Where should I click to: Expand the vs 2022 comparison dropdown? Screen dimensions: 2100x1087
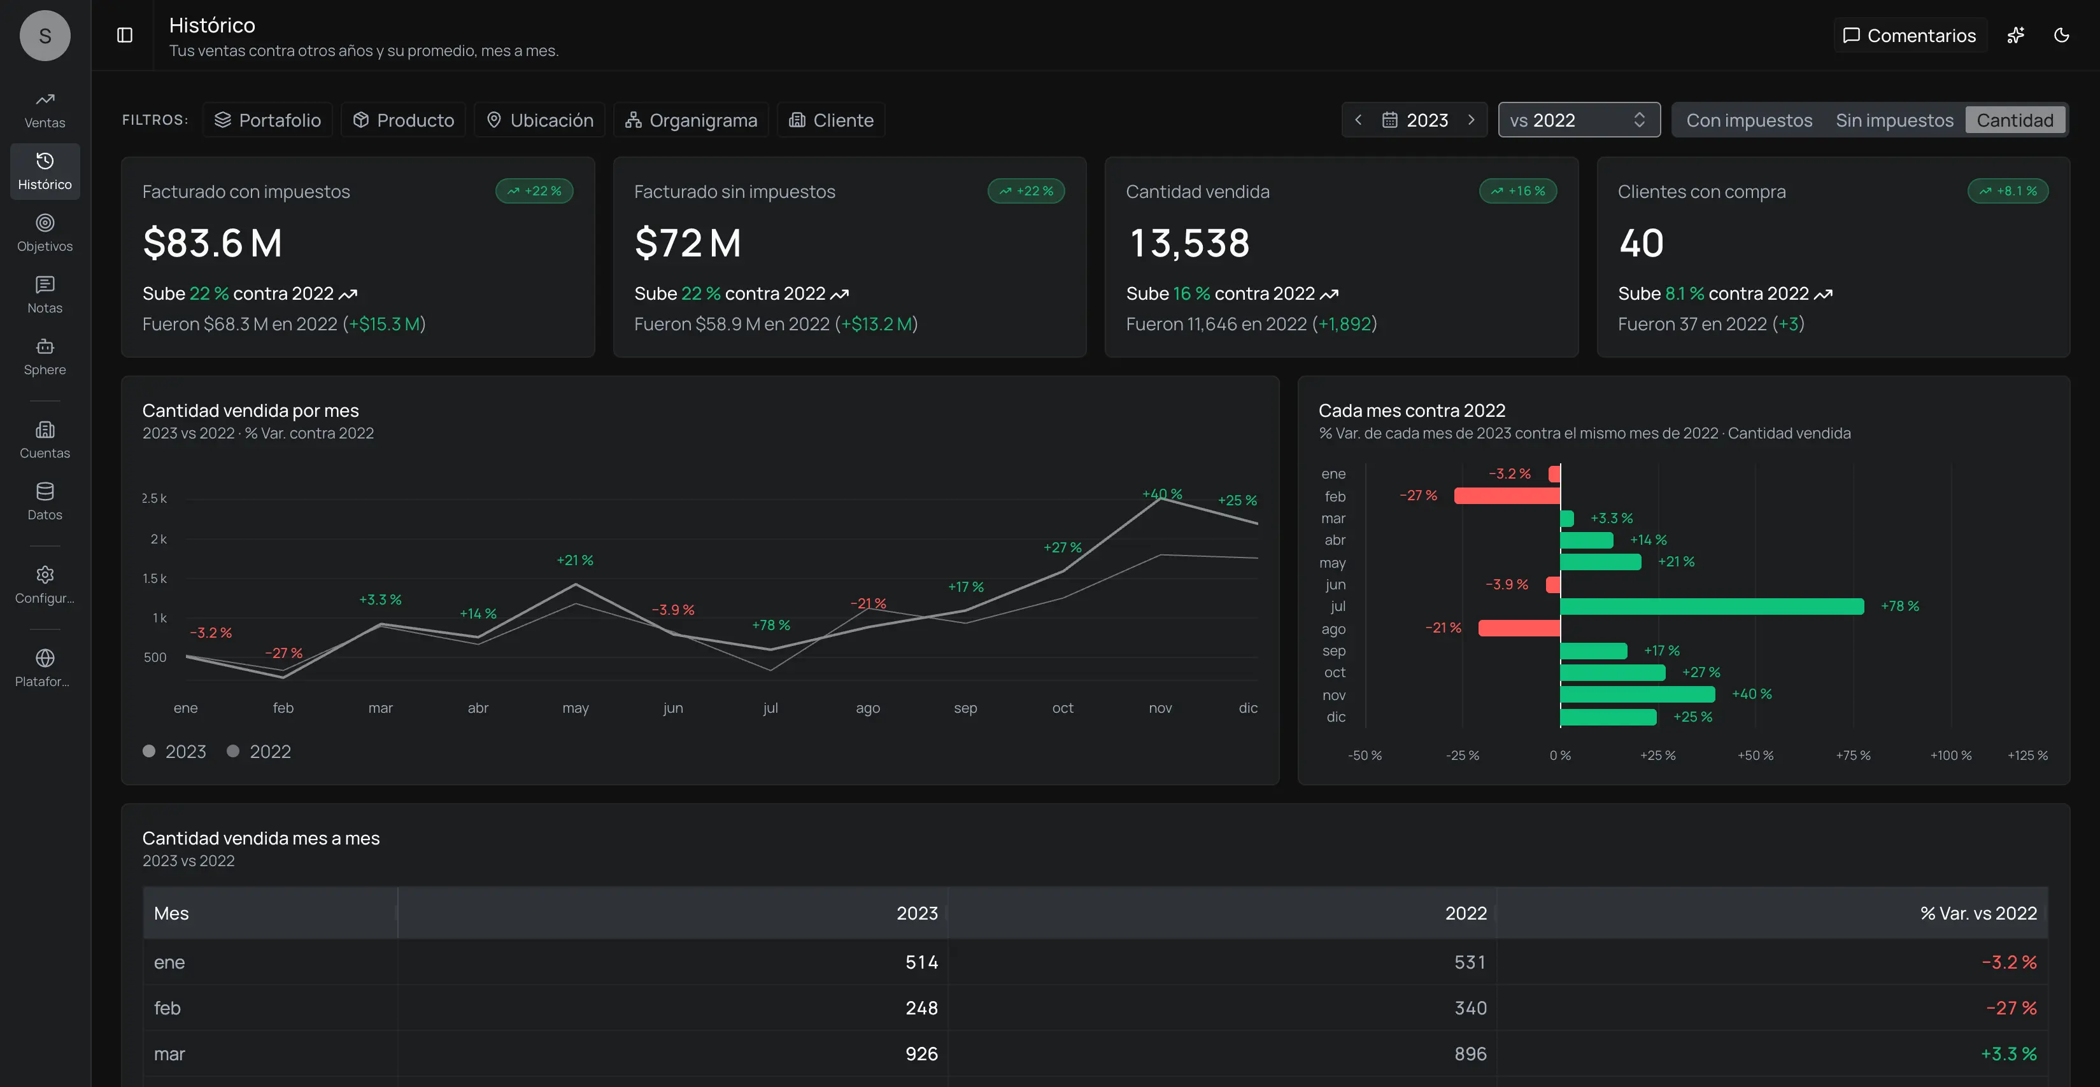[1579, 120]
